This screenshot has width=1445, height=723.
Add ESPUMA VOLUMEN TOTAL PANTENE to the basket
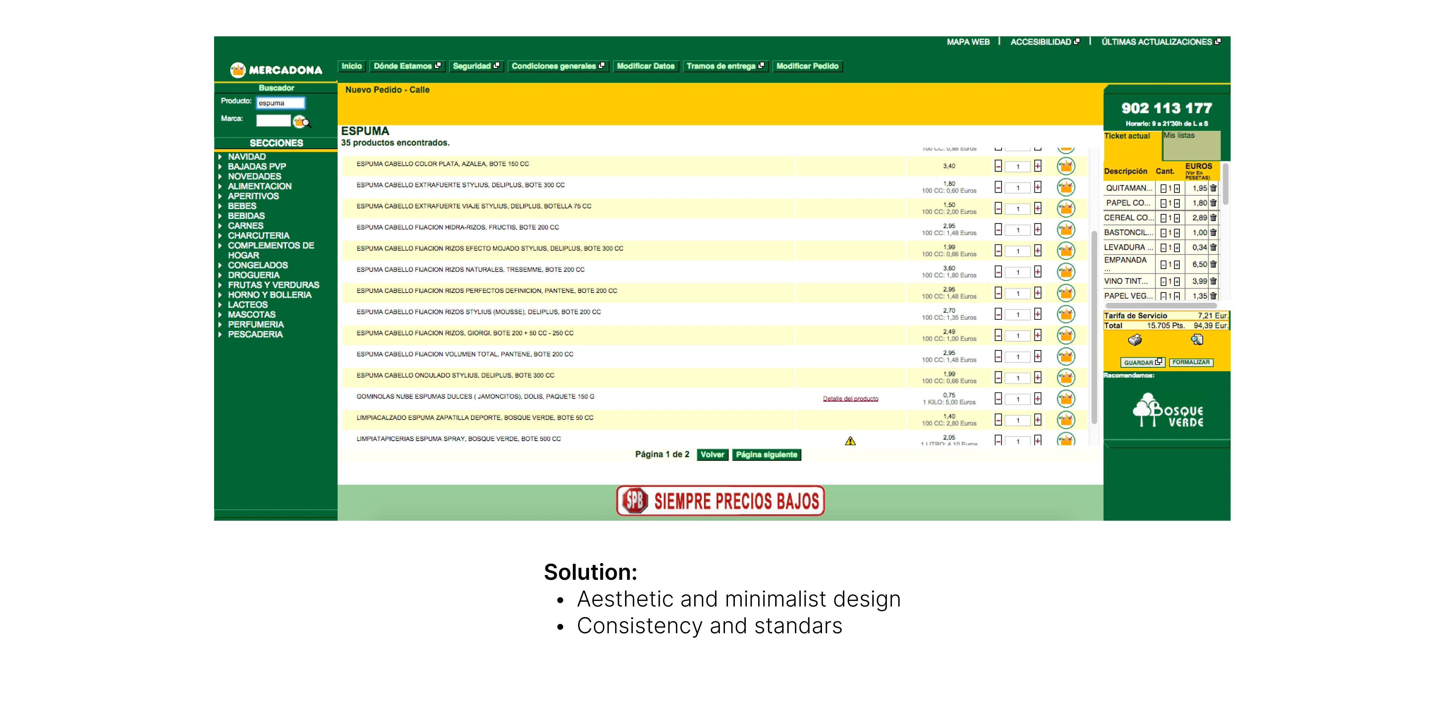pos(1065,356)
